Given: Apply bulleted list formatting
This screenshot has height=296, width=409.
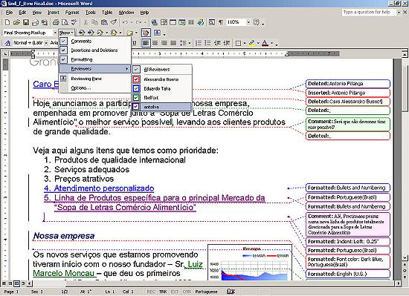Looking at the screenshot, I should 207,43.
